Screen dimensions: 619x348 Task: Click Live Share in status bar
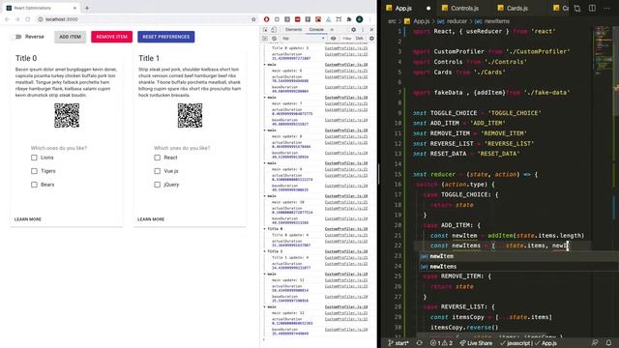point(476,343)
